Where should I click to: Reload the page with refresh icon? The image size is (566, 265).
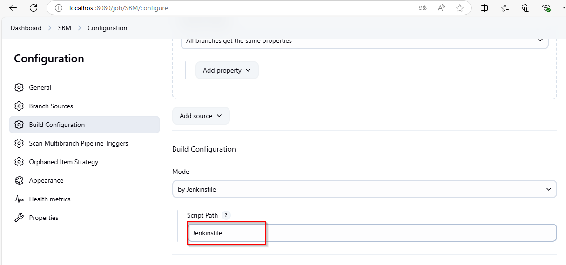click(34, 8)
